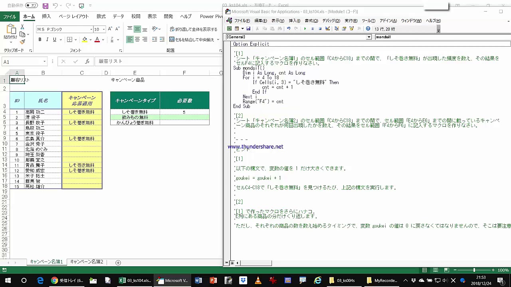
Task: Run the macro with the VBA play button
Action: [x=305, y=29]
